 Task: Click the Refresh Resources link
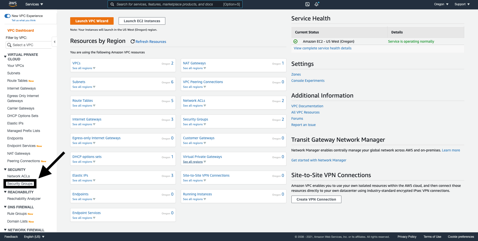coord(151,42)
